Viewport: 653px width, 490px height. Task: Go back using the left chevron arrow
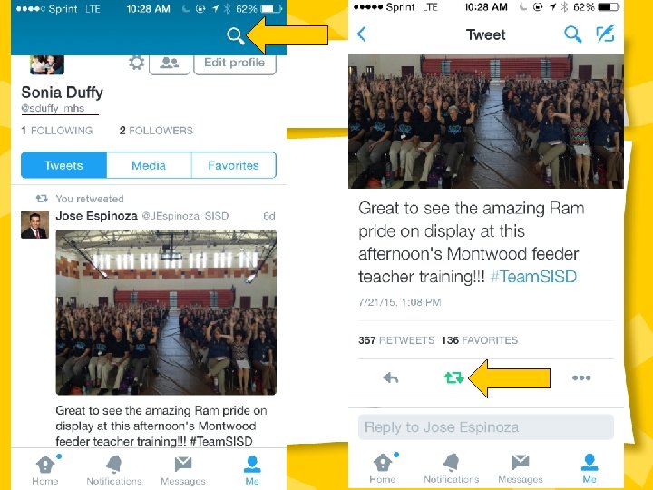362,34
